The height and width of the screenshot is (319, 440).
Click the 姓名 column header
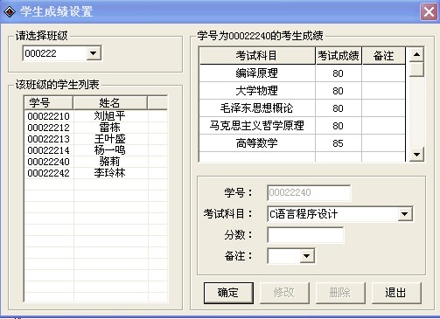point(110,103)
